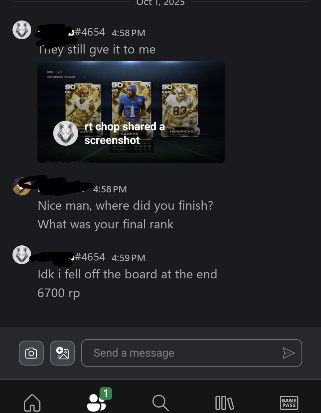Open the shared screenshot of player cards
Image resolution: width=321 pixels, height=413 pixels.
pos(131,112)
